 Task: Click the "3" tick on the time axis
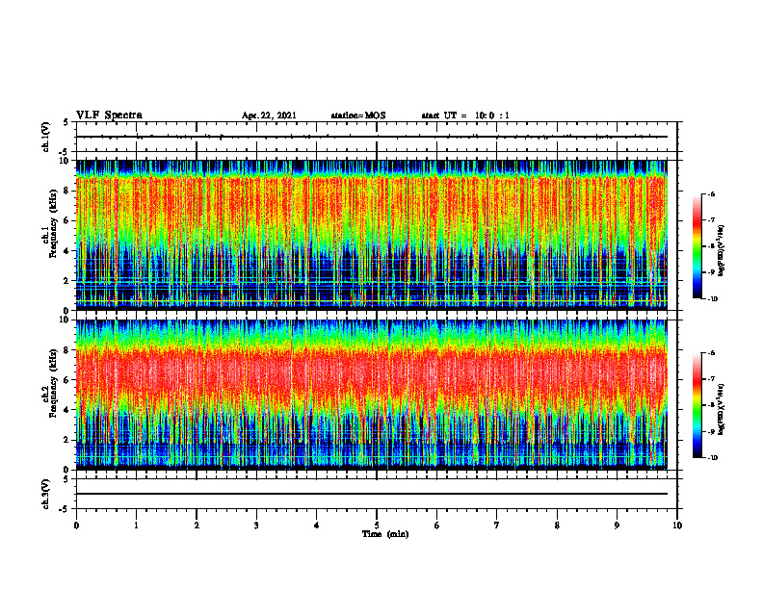(256, 525)
